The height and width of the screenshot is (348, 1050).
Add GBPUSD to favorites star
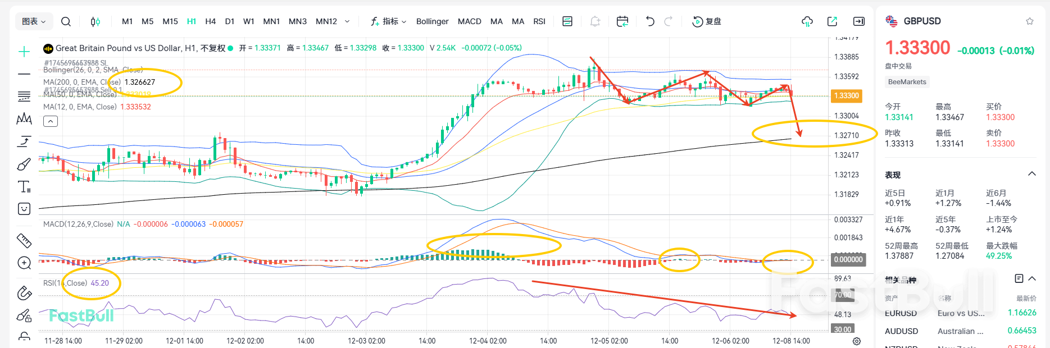click(x=1029, y=21)
